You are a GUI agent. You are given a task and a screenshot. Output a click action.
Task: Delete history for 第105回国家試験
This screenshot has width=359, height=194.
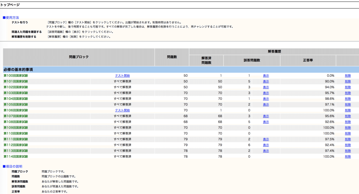point(348,104)
